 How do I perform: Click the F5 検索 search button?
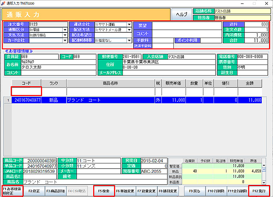tap(104, 191)
